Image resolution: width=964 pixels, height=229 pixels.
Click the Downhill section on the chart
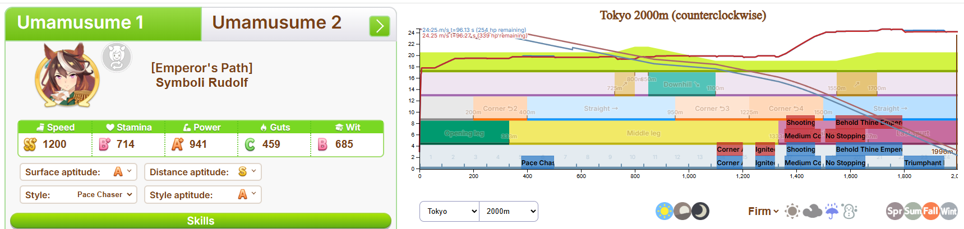click(x=681, y=84)
